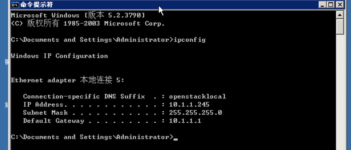Click the Connection-specific DNS Suffix label
Image resolution: width=351 pixels, height=150 pixels.
pos(84,97)
